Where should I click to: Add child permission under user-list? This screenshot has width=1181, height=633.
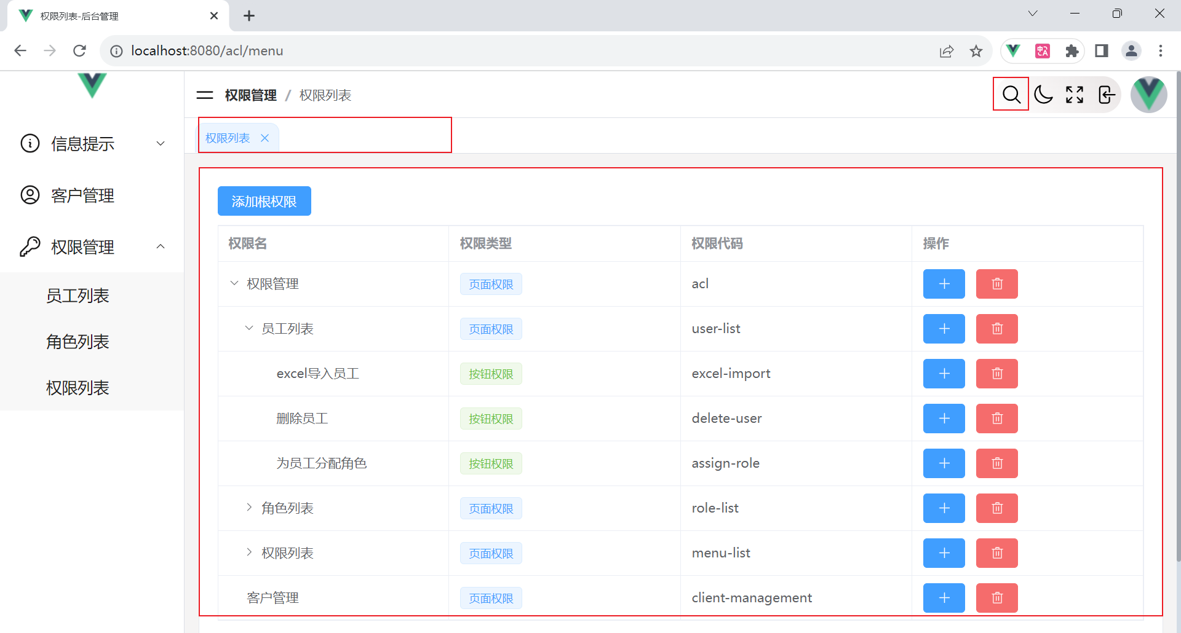tap(944, 329)
